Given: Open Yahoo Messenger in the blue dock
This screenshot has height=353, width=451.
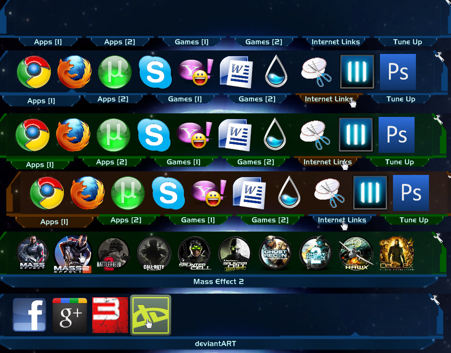Looking at the screenshot, I should pos(196,72).
